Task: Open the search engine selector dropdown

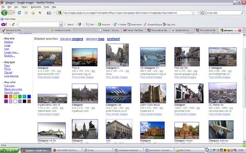Action: click(x=203, y=13)
